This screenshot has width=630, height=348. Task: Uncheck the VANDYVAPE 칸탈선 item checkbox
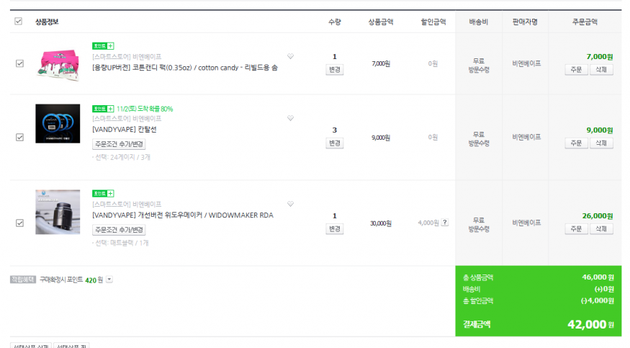[x=19, y=137]
